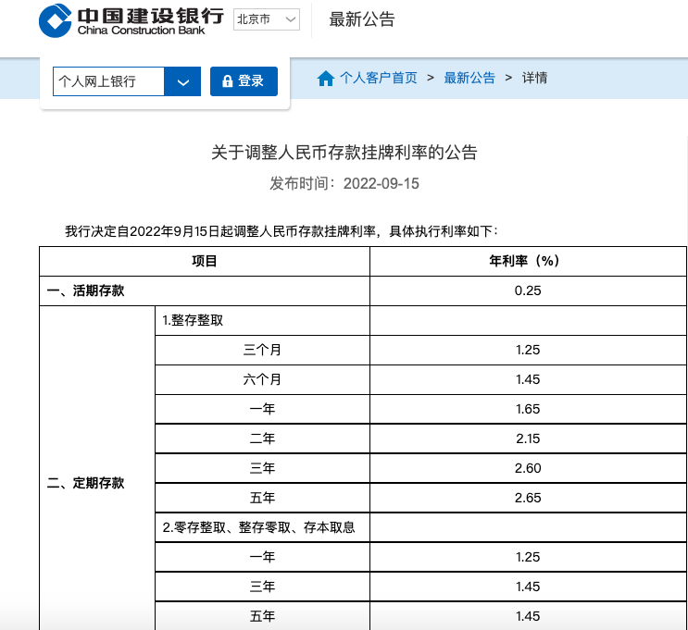
Task: Click the 0.25 rate cell
Action: click(528, 290)
